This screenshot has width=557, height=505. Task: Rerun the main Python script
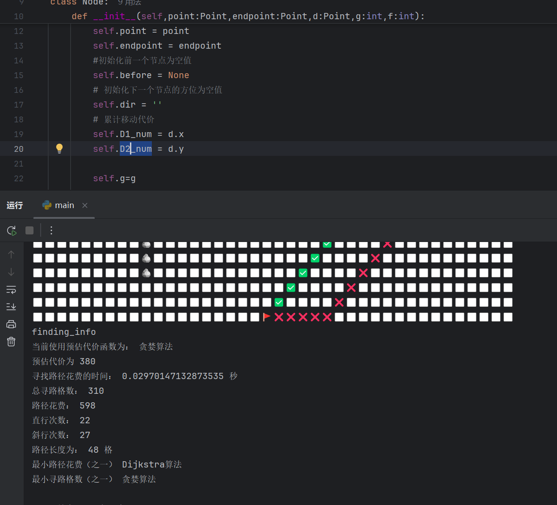(x=12, y=230)
